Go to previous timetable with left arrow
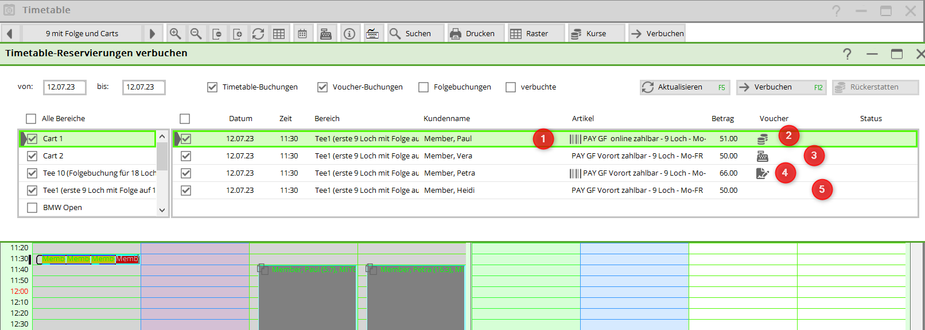The width and height of the screenshot is (925, 330). [x=10, y=34]
